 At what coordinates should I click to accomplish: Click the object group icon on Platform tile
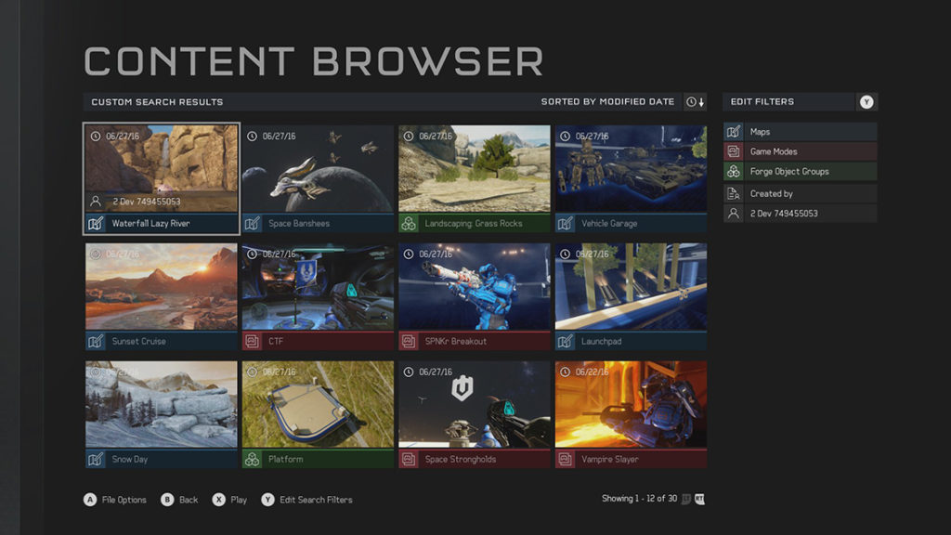tap(253, 458)
